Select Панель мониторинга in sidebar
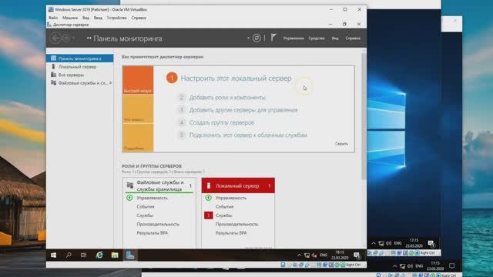This screenshot has height=277, width=493. tap(80, 58)
